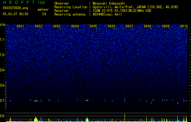Click the version number 1.0.0
Viewport: 191px width, 122px height.
point(41,2)
